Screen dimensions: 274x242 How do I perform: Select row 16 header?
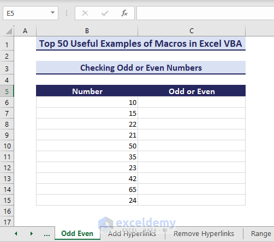[7, 212]
